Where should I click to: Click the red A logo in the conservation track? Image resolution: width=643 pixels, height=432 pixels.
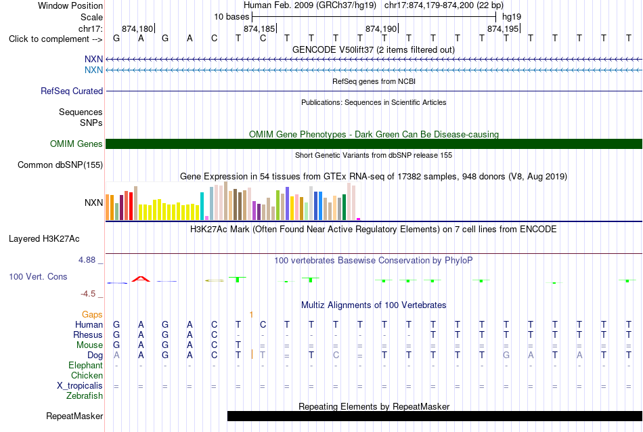(x=141, y=279)
